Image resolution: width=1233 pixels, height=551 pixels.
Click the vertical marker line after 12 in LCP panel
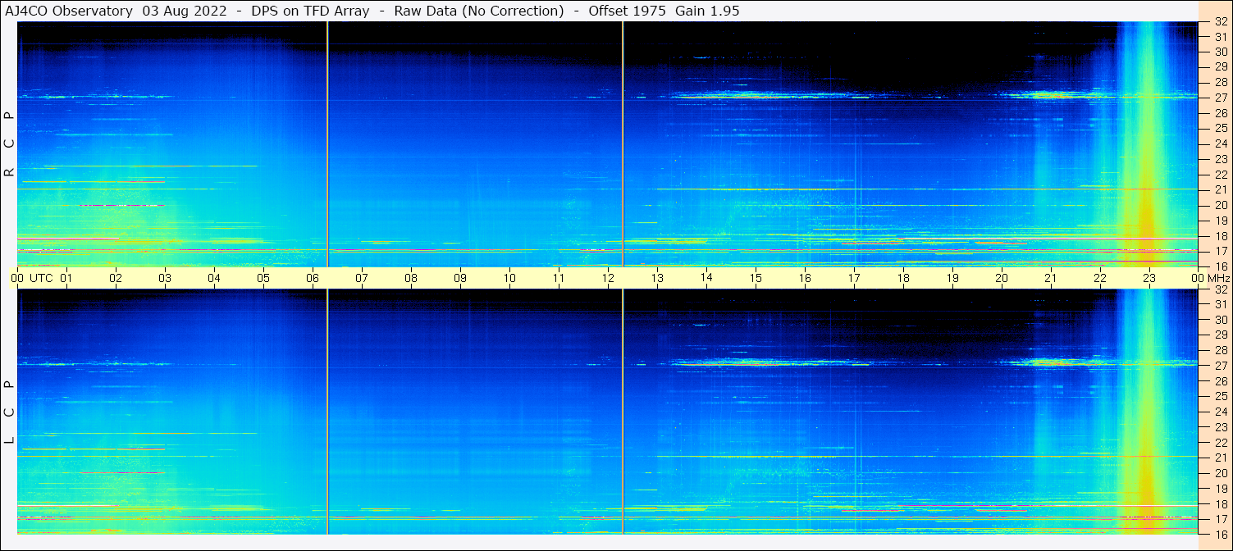point(623,412)
